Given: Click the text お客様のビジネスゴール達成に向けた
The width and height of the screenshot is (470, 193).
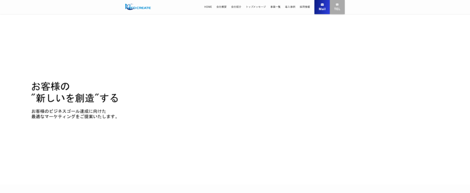Looking at the screenshot, I should click(69, 111).
